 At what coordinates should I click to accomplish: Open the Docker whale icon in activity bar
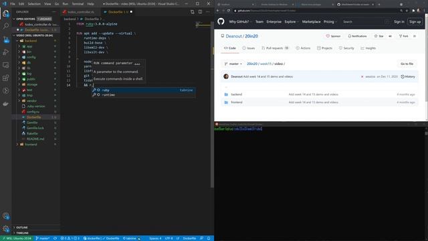(x=6, y=104)
